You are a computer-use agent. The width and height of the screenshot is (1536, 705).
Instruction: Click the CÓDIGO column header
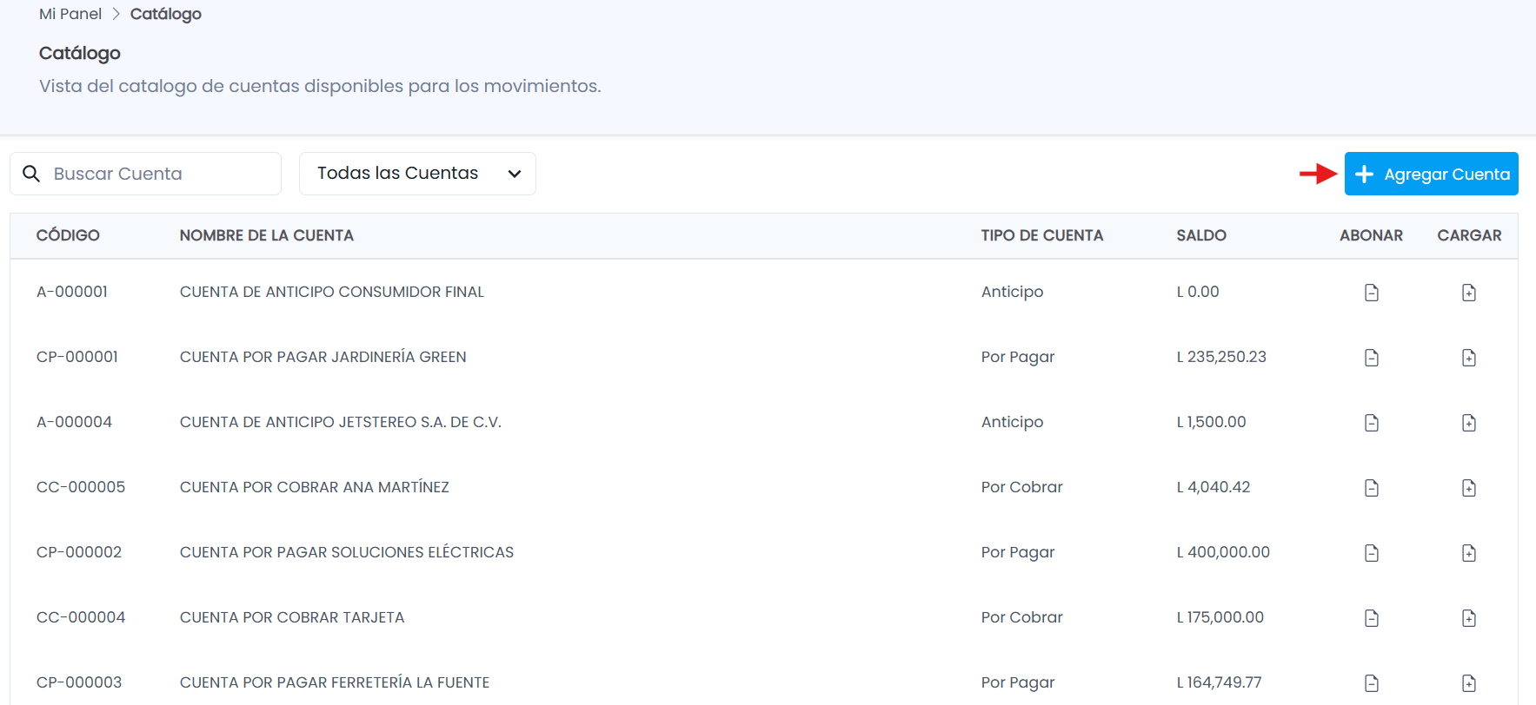pyautogui.click(x=68, y=235)
